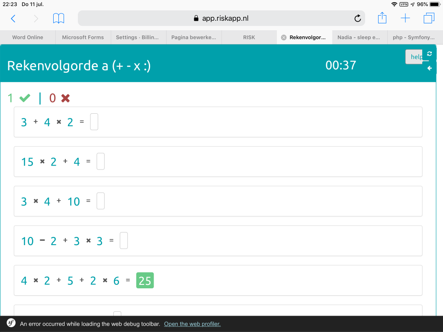Show the Safari tab overview
The image size is (443, 332).
click(x=429, y=18)
